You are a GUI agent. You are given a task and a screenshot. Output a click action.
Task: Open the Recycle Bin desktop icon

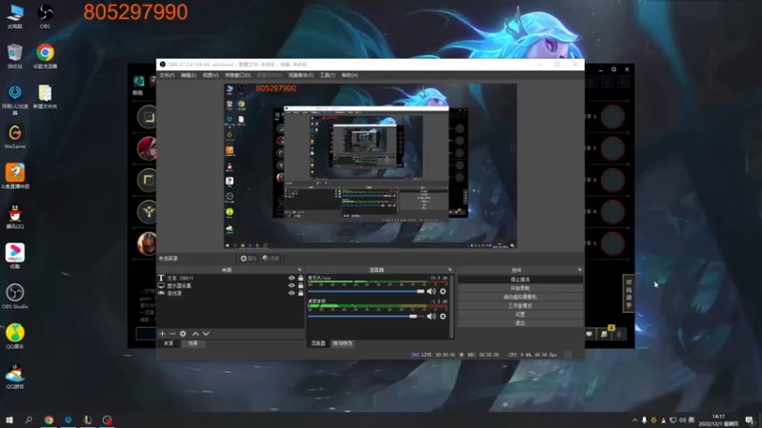15,56
